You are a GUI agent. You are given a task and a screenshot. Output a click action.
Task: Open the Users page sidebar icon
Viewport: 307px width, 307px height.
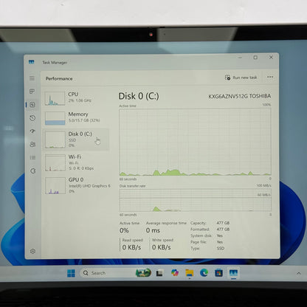pos(32,145)
